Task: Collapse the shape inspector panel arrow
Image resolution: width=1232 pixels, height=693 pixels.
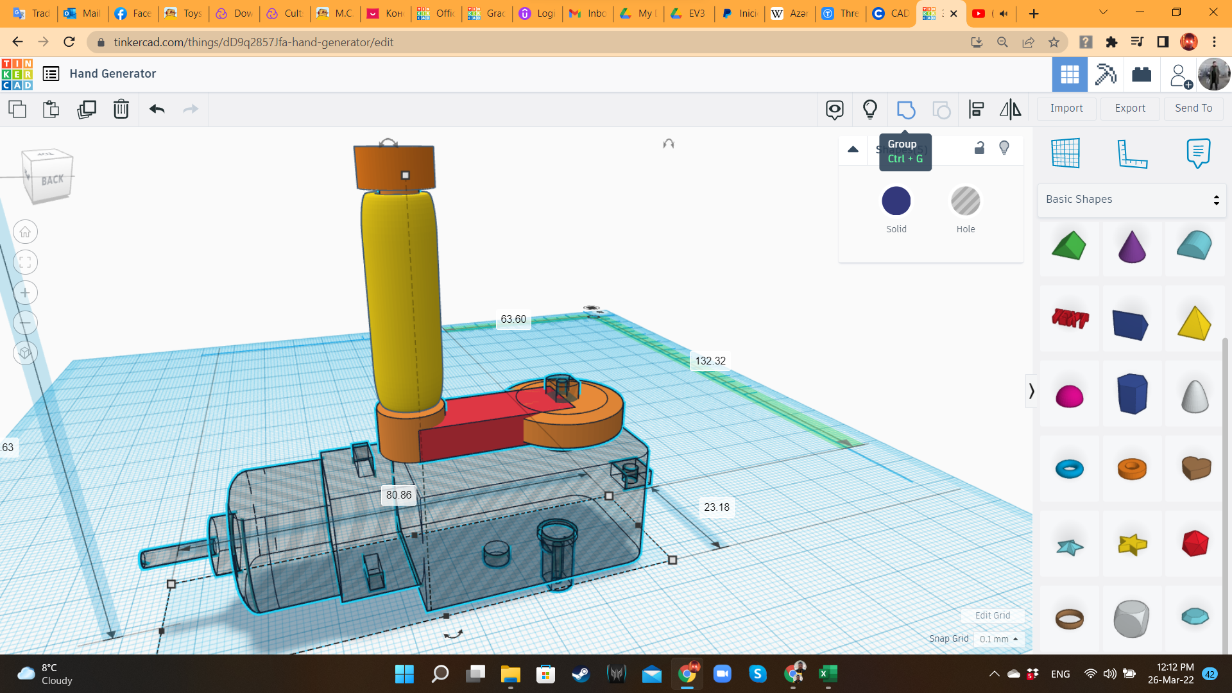Action: [x=853, y=150]
